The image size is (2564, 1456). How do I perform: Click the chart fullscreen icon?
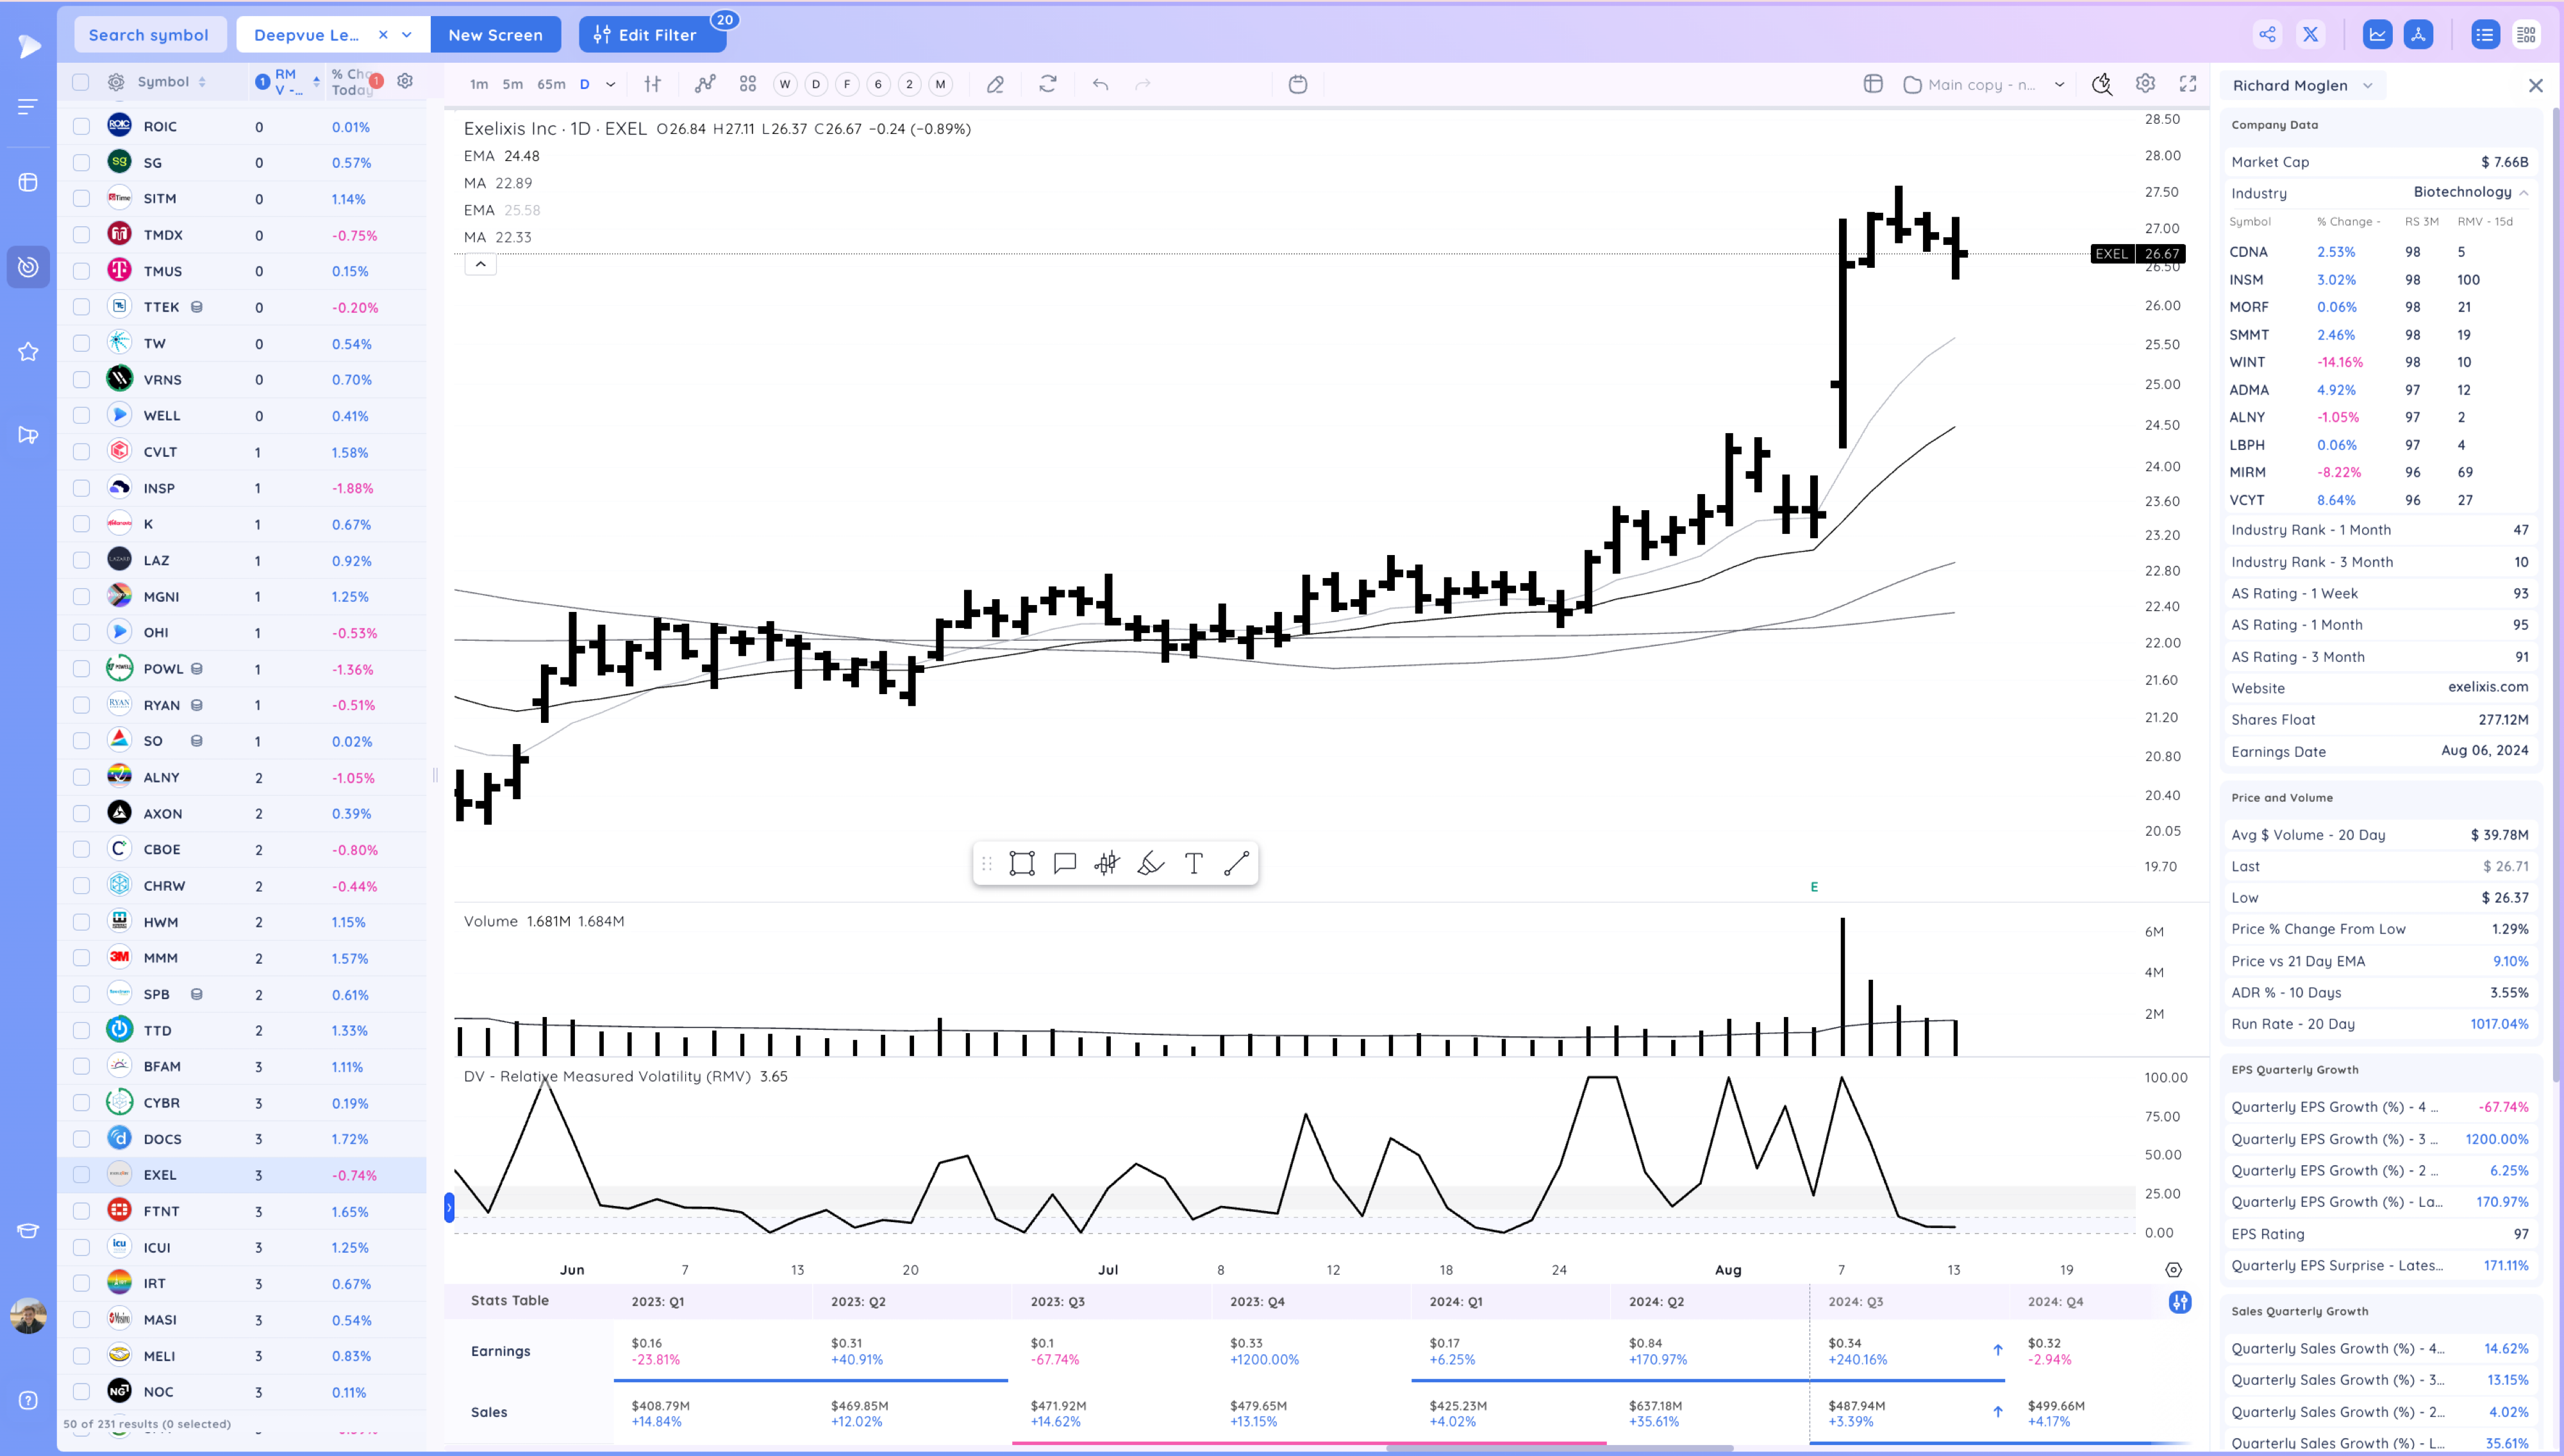pyautogui.click(x=2188, y=84)
